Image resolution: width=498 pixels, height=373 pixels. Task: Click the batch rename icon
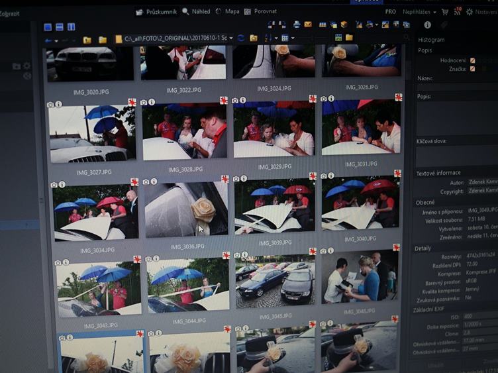[x=323, y=25]
